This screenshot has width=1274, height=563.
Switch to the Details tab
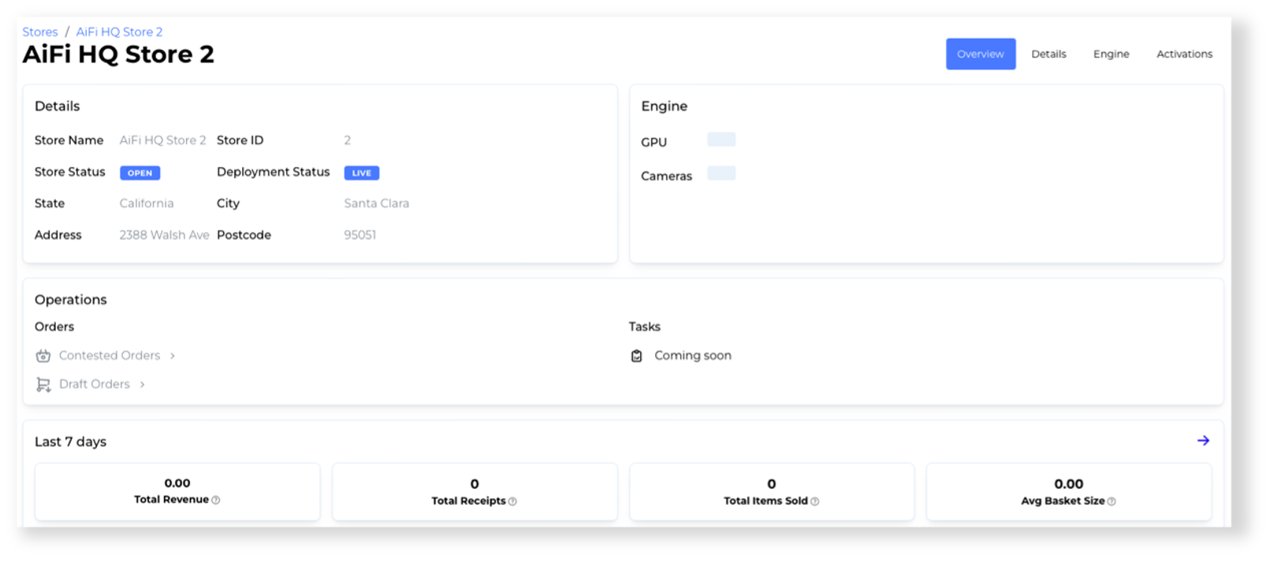click(x=1049, y=54)
